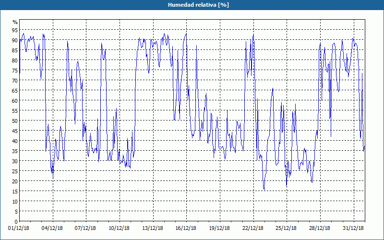Select the 16/12/18 date label
The height and width of the screenshot is (240, 384).
click(x=186, y=228)
